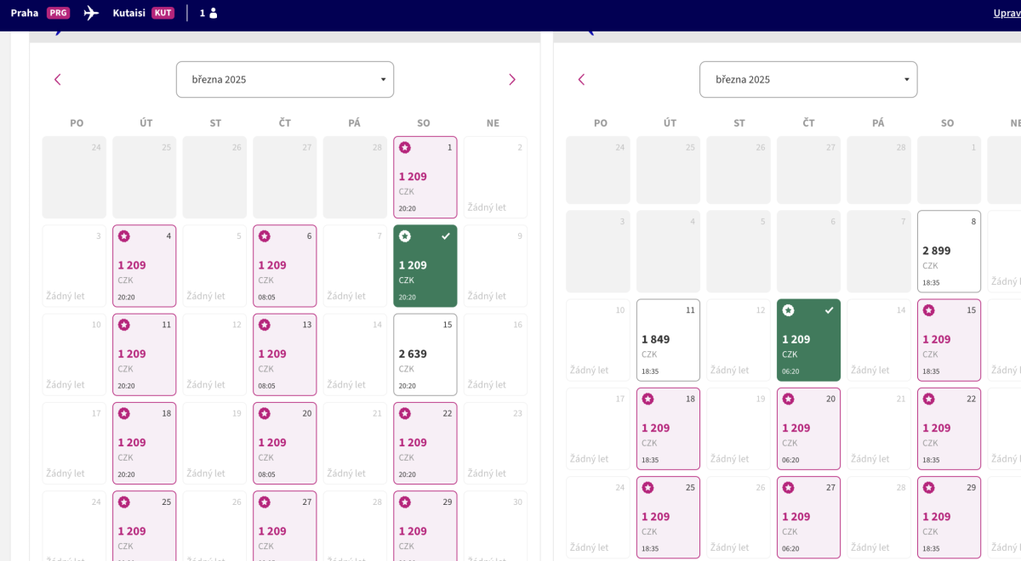Click the PRG airport code badge
The width and height of the screenshot is (1021, 561).
pos(59,13)
